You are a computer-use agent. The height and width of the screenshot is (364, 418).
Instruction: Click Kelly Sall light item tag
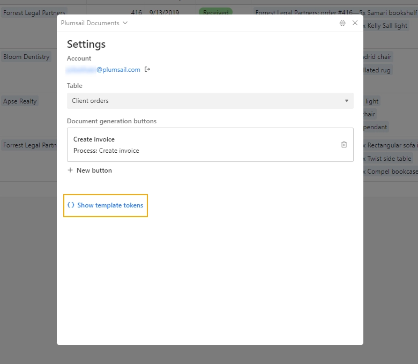[x=386, y=26]
